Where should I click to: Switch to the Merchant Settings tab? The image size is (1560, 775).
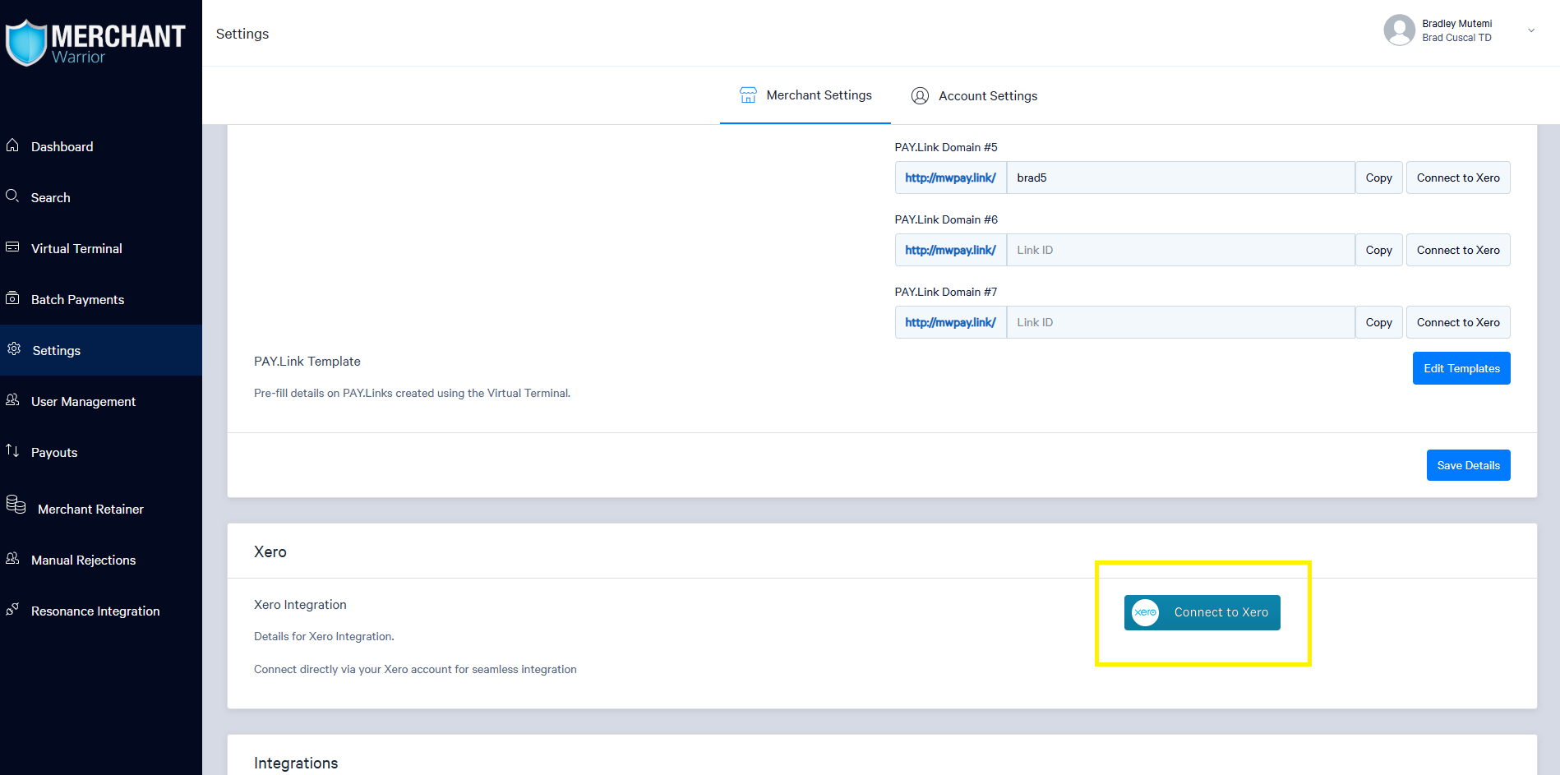coord(805,95)
